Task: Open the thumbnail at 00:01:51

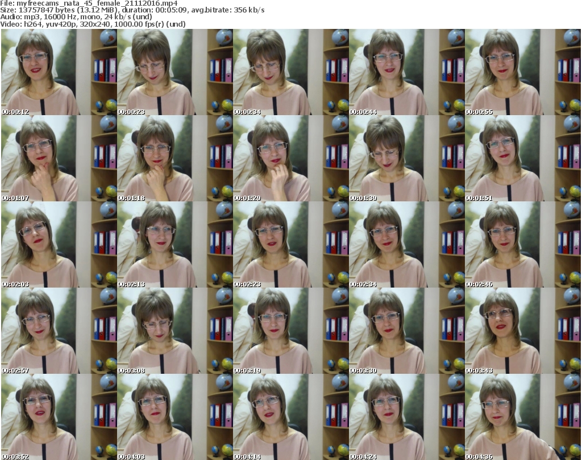Action: click(523, 158)
